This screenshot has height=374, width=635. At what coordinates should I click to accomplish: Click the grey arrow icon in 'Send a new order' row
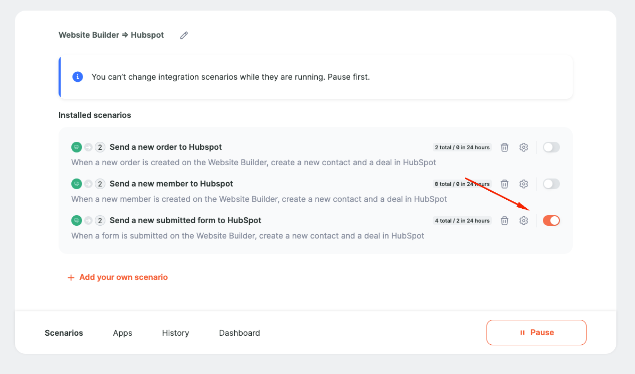pos(88,147)
